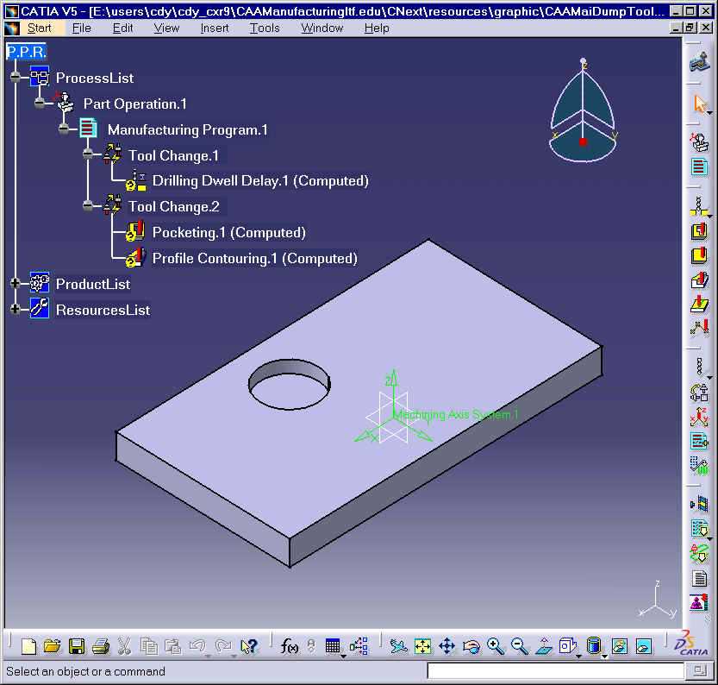Viewport: 718px width, 685px height.
Task: Open the Insert menu
Action: [x=215, y=28]
